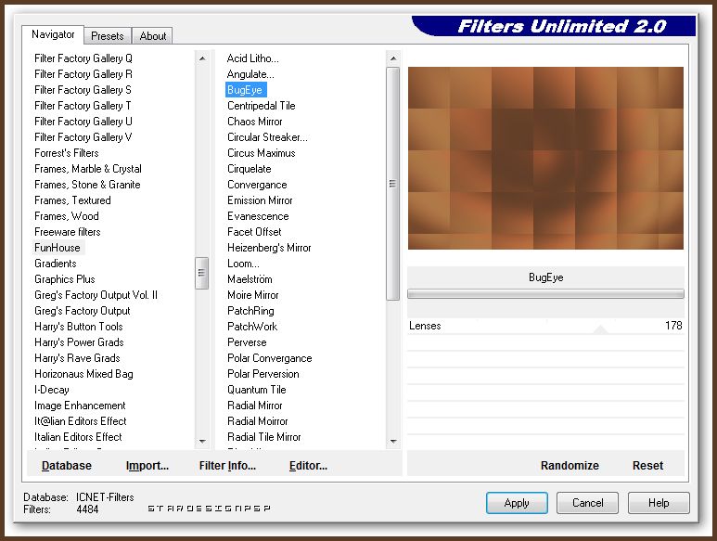This screenshot has height=541, width=717.
Task: Select Image Enhancement category
Action: (x=80, y=406)
